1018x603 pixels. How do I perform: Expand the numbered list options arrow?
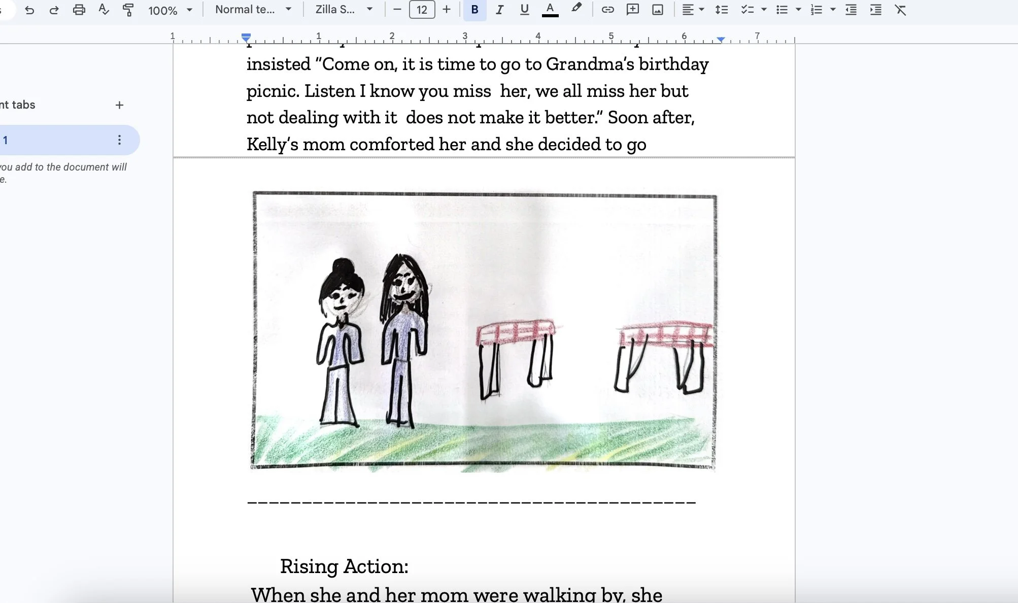[x=833, y=10]
